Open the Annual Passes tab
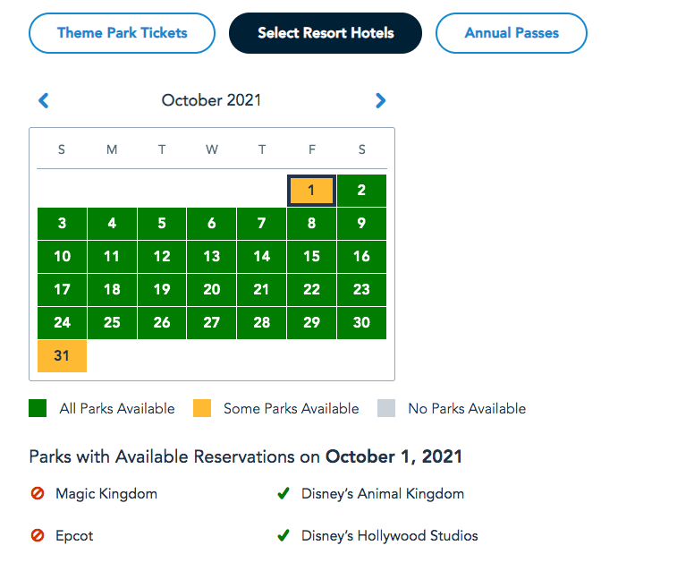This screenshot has height=571, width=677. (512, 33)
